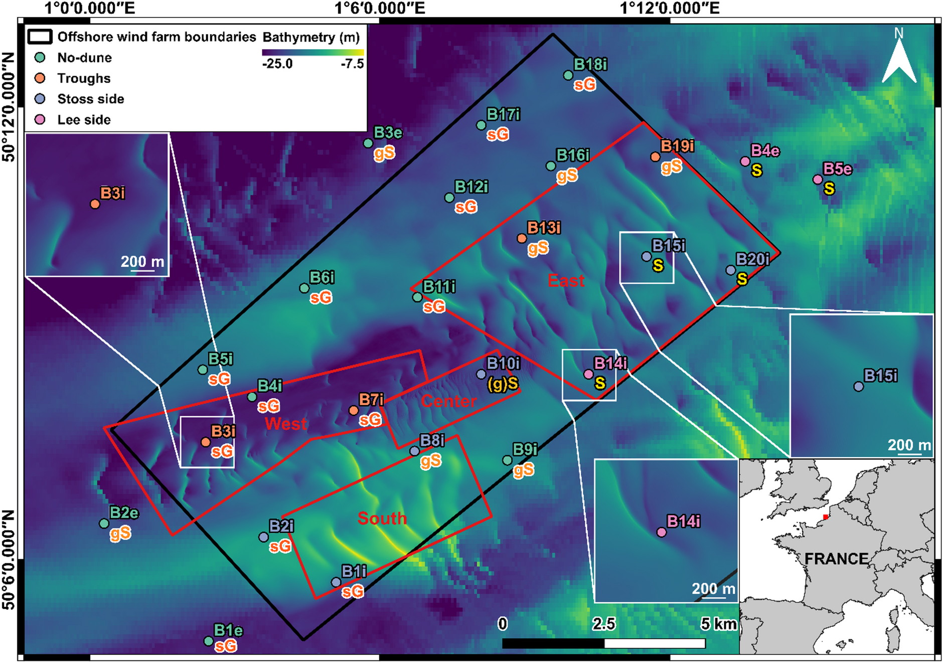Click the green No-dune legend circle
This screenshot has width=943, height=663.
pyautogui.click(x=40, y=58)
